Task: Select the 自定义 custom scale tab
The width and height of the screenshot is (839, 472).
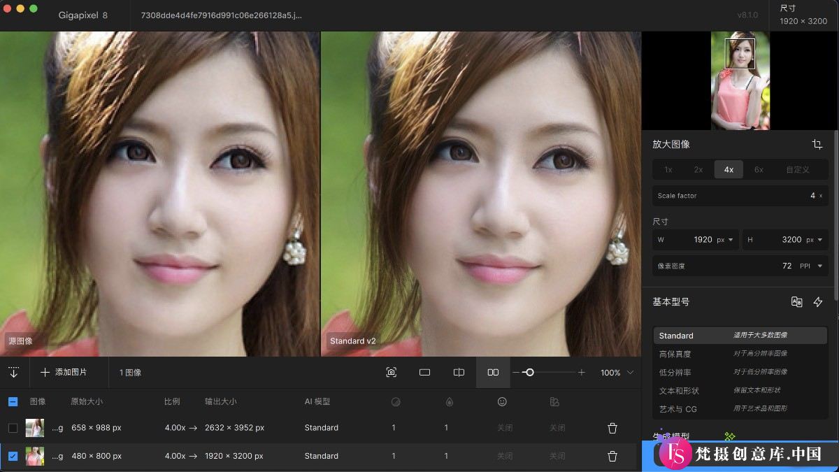Action: [798, 169]
